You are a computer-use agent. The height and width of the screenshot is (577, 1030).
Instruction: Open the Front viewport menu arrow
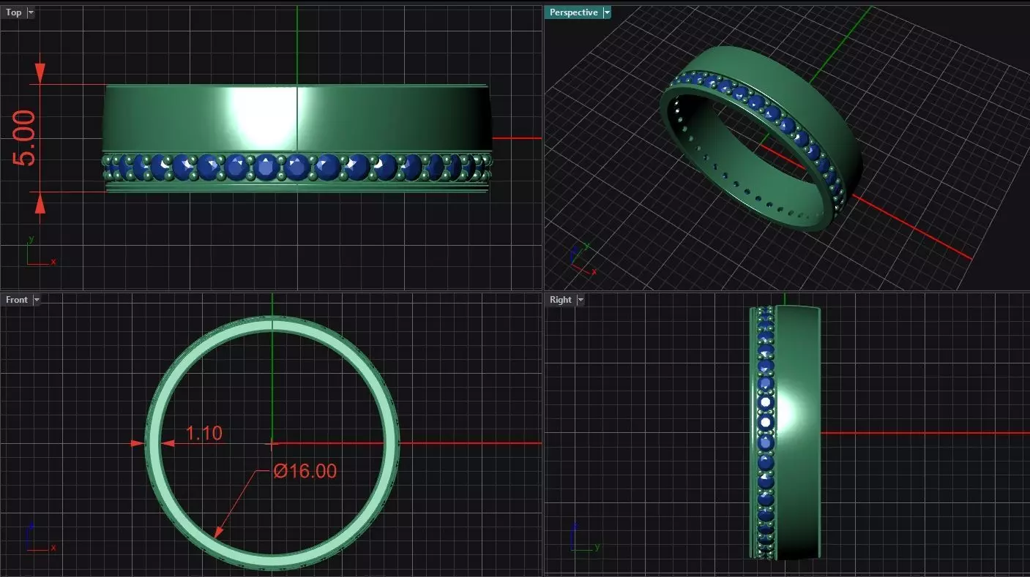[x=37, y=300]
